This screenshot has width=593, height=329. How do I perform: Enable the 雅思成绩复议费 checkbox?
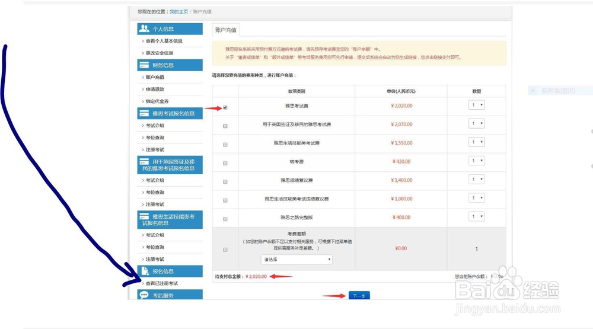[x=225, y=182]
